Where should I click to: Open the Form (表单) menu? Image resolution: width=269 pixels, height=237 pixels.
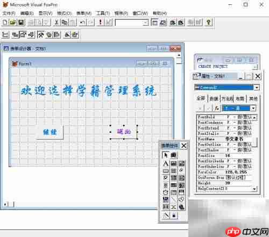coord(84,13)
